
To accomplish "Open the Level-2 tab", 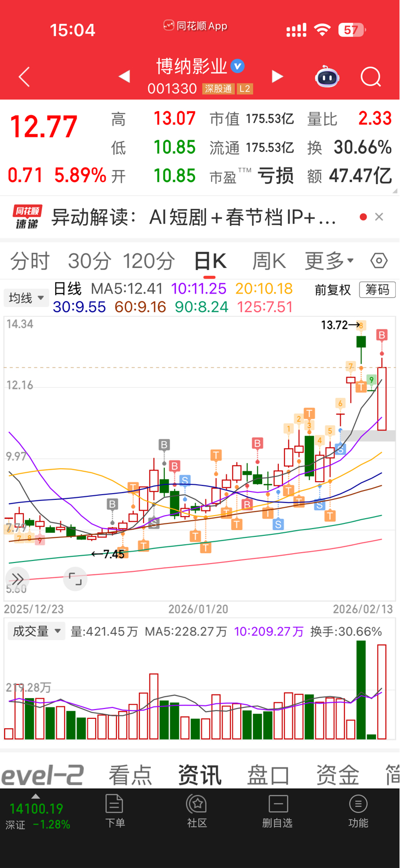I will [x=42, y=775].
